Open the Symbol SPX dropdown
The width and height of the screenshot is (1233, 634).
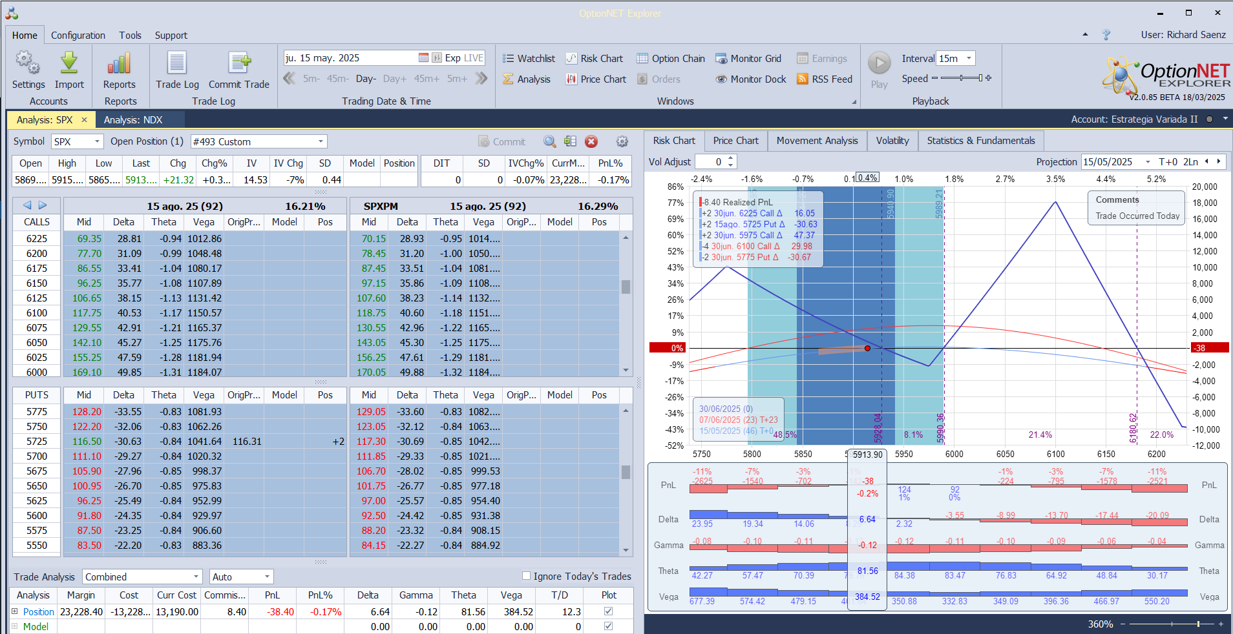pyautogui.click(x=97, y=141)
